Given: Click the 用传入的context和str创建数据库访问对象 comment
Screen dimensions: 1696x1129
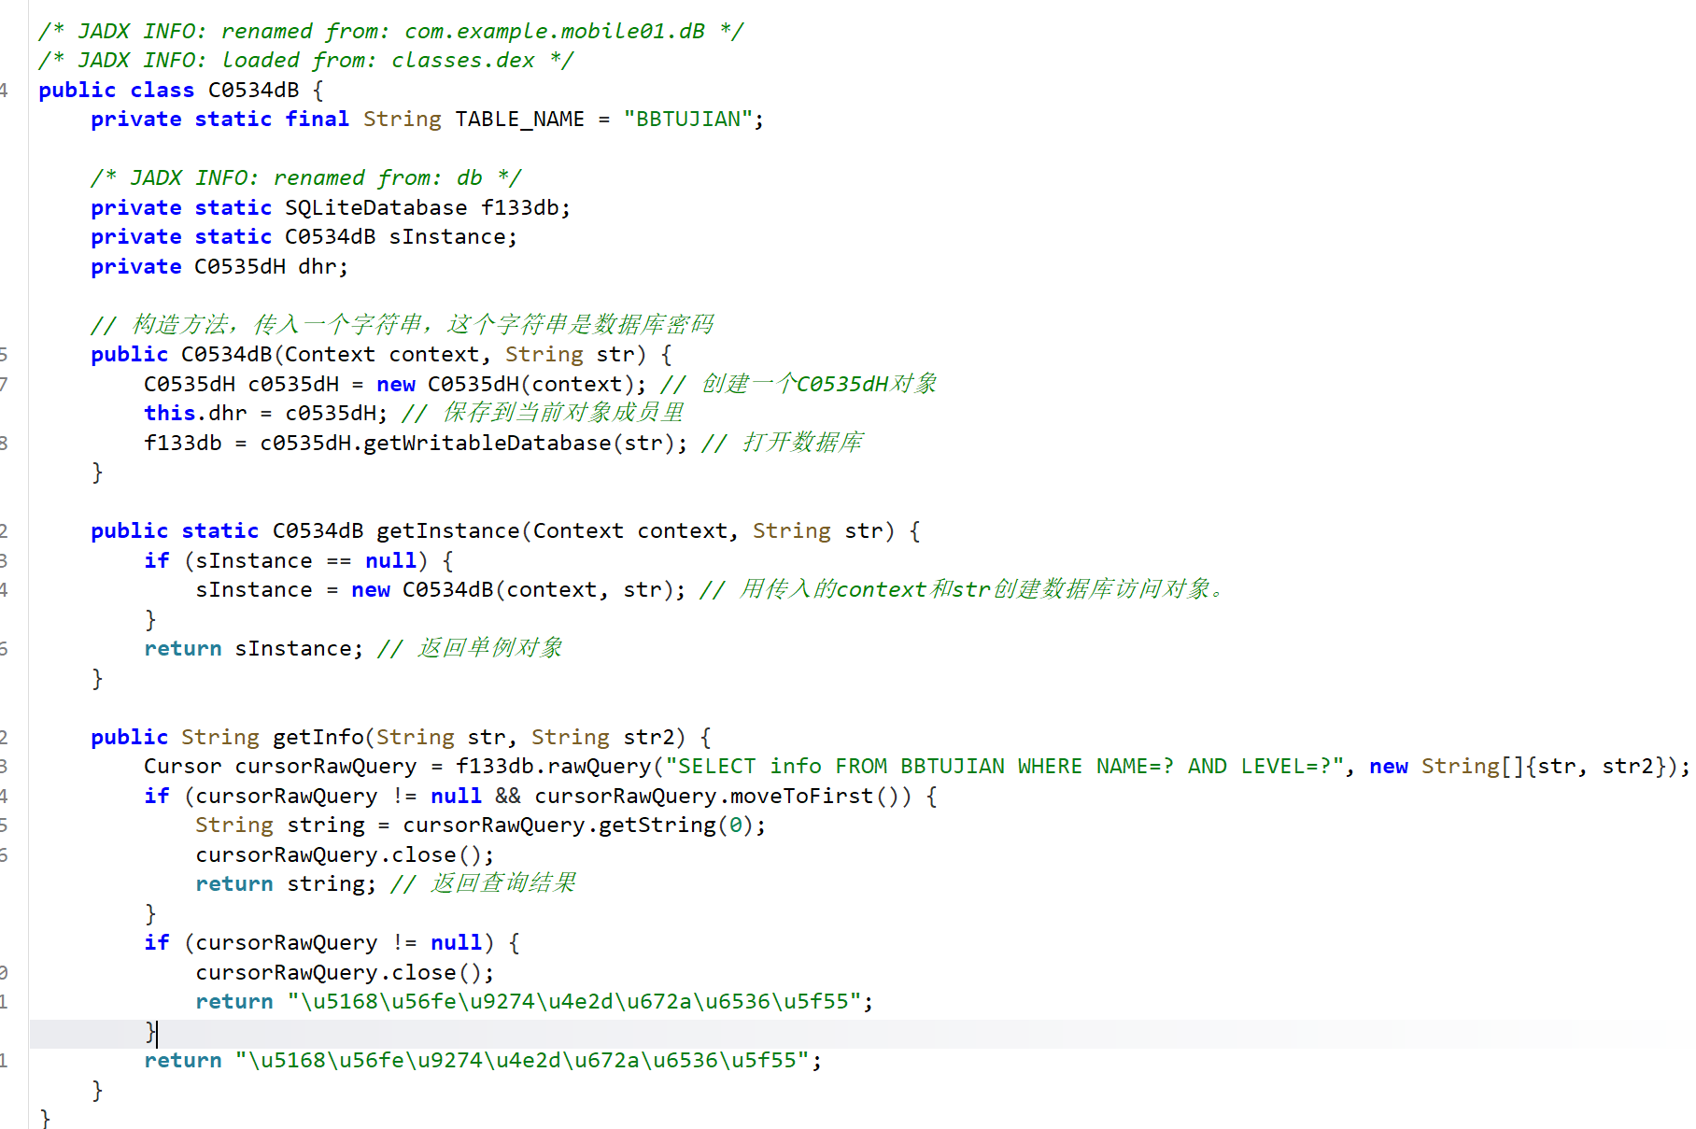Looking at the screenshot, I should click(x=962, y=590).
